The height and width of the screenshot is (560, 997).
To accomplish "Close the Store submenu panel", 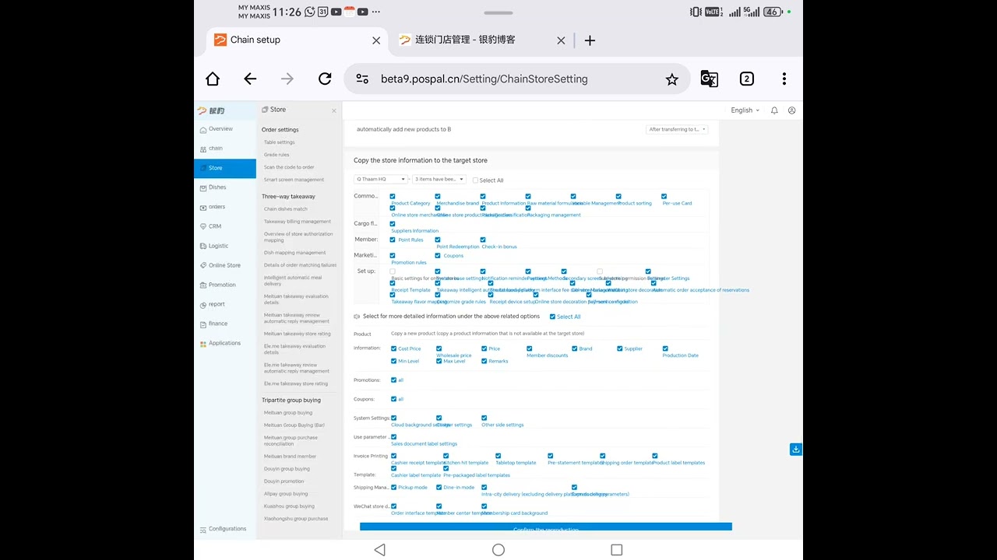I will [x=334, y=110].
